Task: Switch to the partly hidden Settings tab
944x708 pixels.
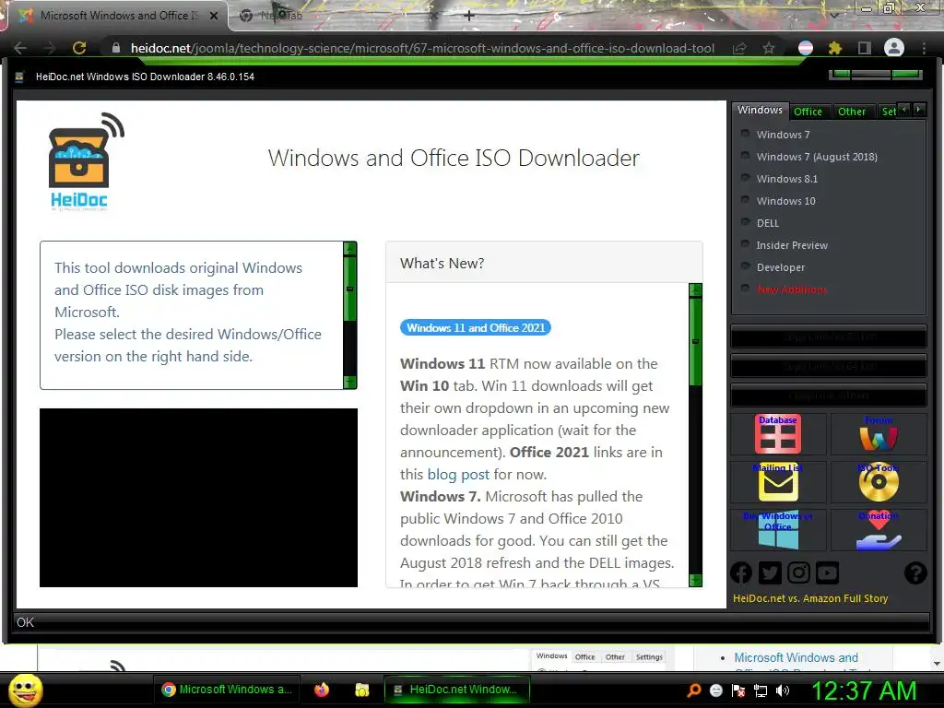Action: (888, 112)
